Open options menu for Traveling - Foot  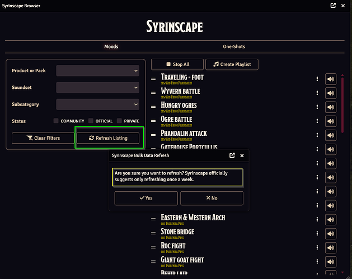[317, 79]
